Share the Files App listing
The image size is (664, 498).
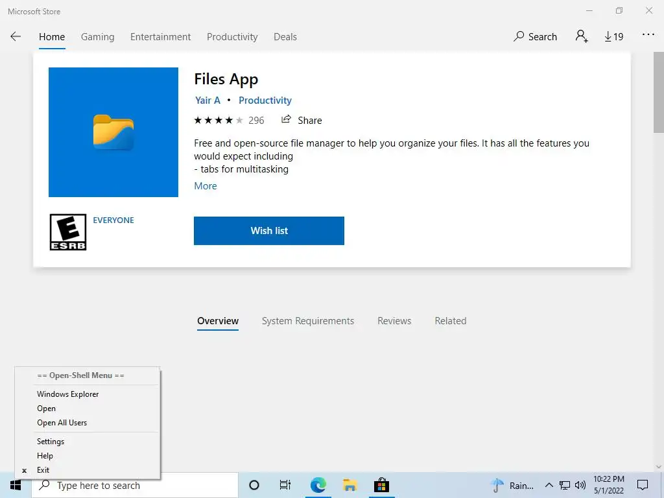click(302, 120)
